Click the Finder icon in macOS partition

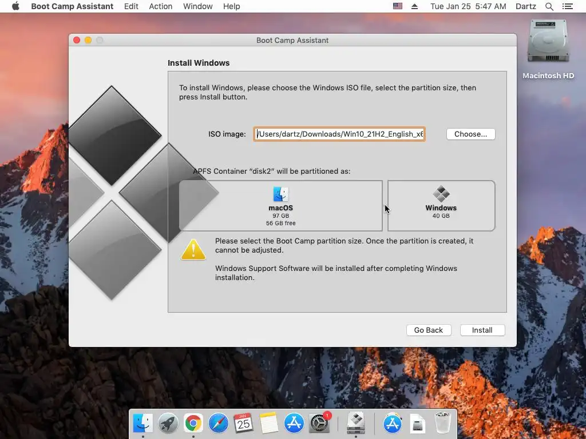pyautogui.click(x=280, y=194)
